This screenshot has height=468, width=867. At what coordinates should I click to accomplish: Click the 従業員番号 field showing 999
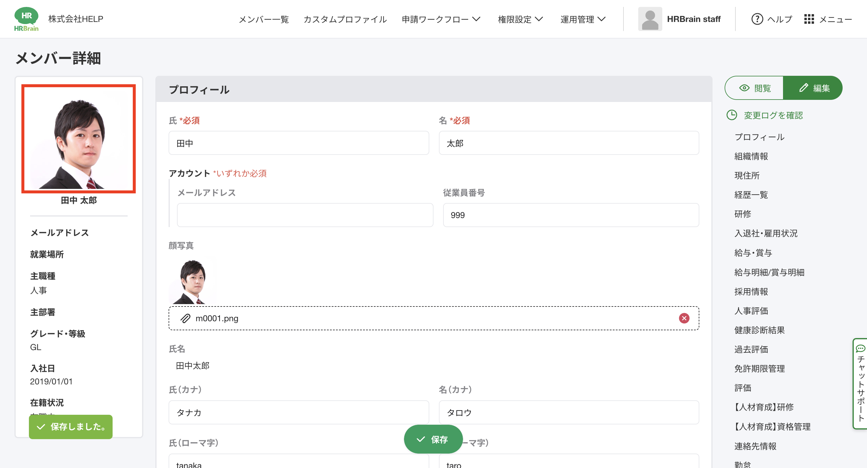(571, 215)
